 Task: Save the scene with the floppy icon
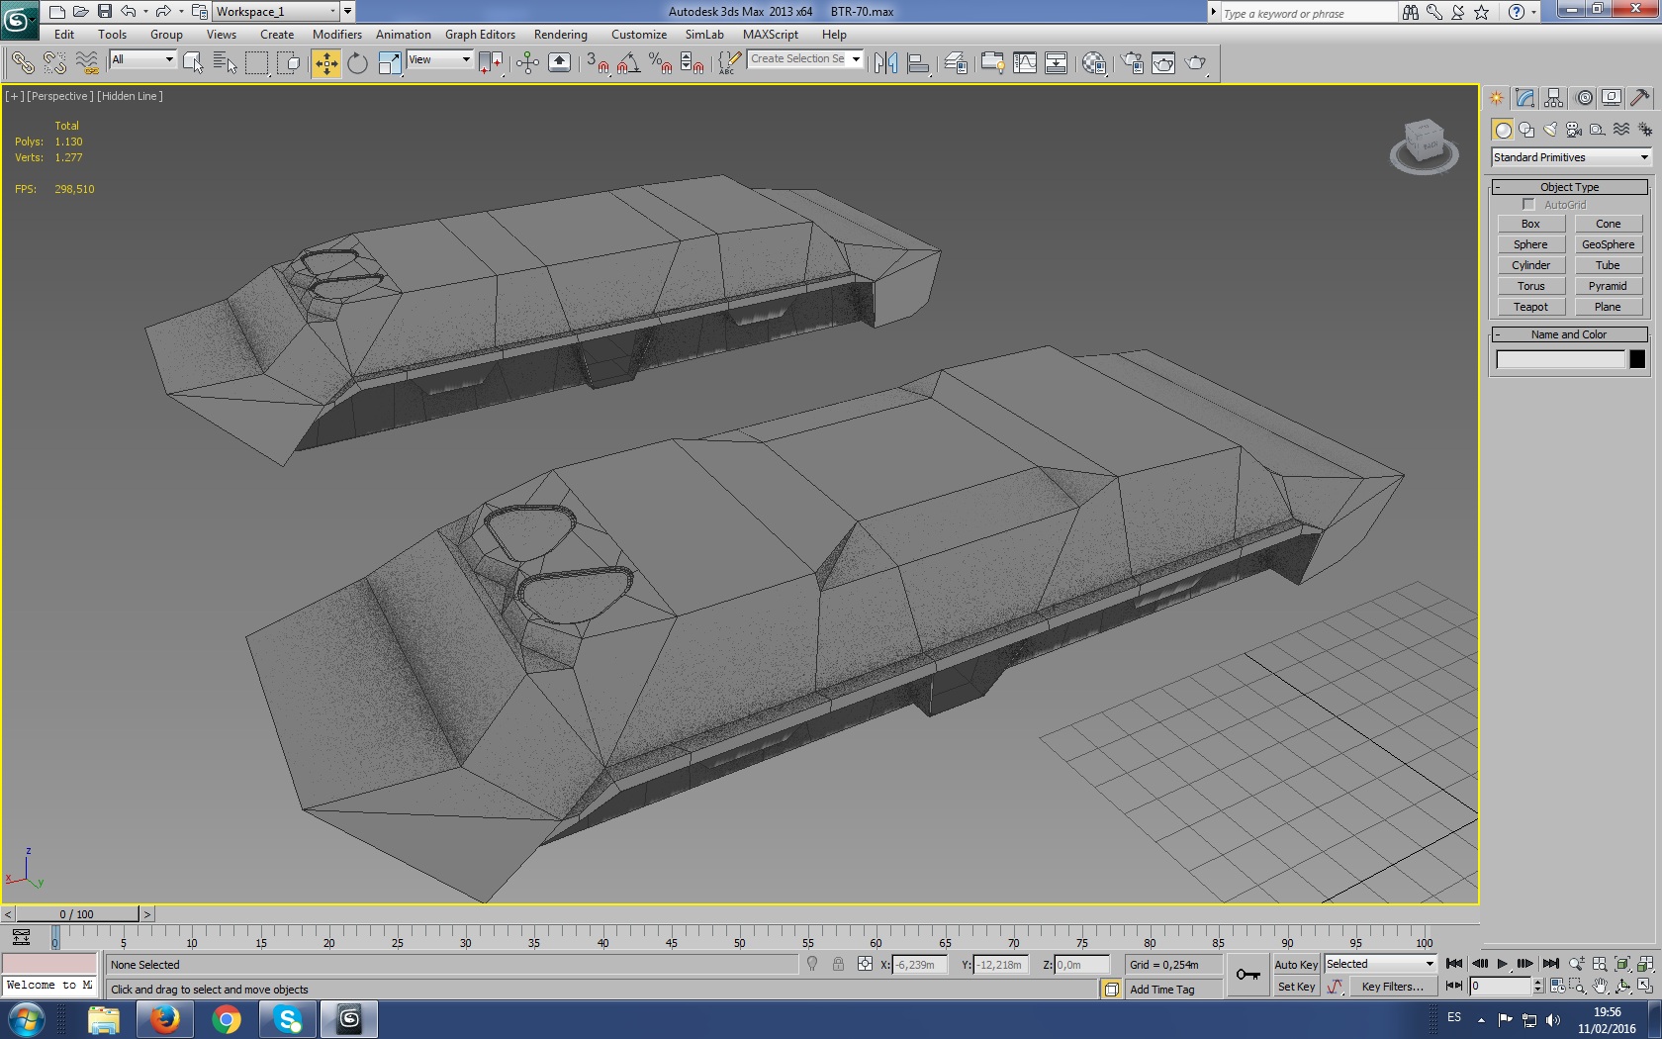click(104, 12)
